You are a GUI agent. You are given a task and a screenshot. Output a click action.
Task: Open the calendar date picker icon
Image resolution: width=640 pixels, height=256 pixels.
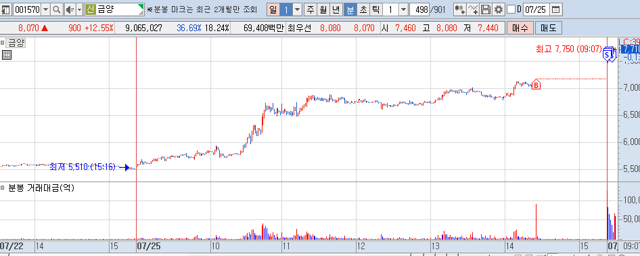[x=556, y=9]
